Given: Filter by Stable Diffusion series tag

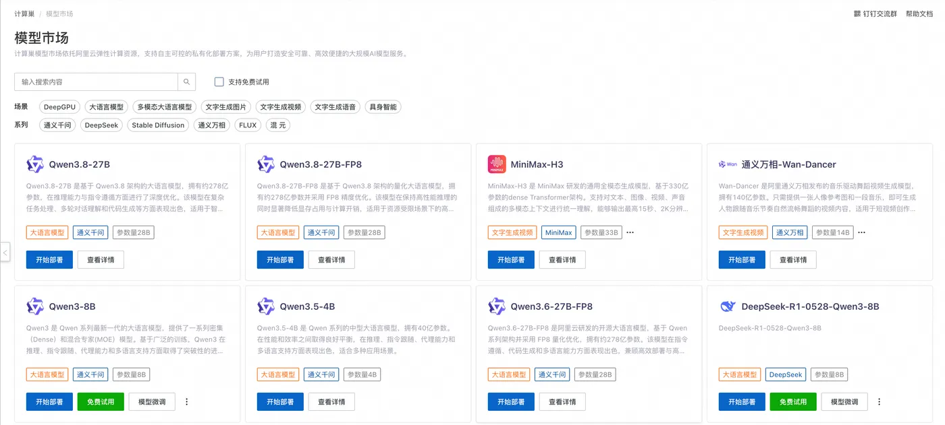Looking at the screenshot, I should [x=158, y=125].
